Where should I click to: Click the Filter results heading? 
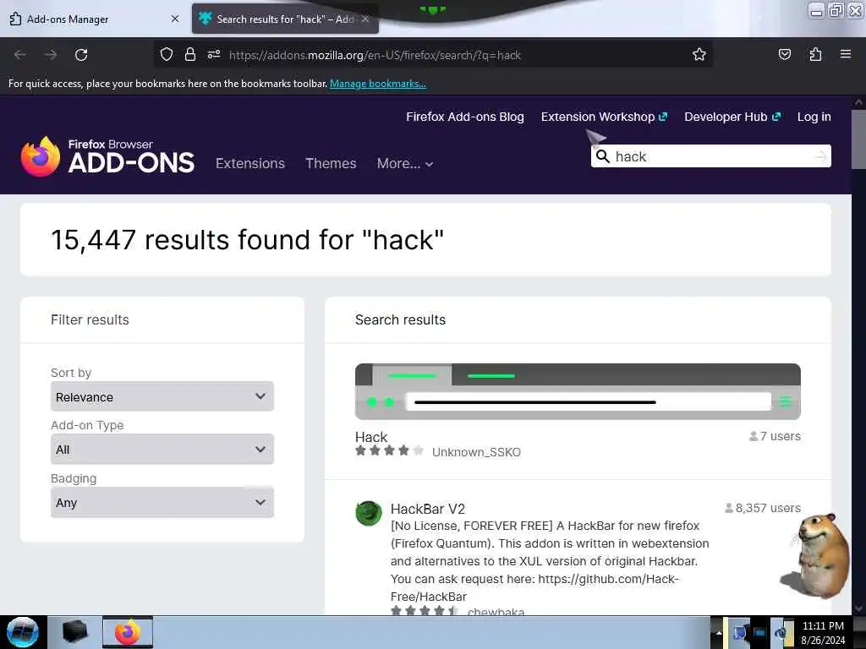click(90, 319)
